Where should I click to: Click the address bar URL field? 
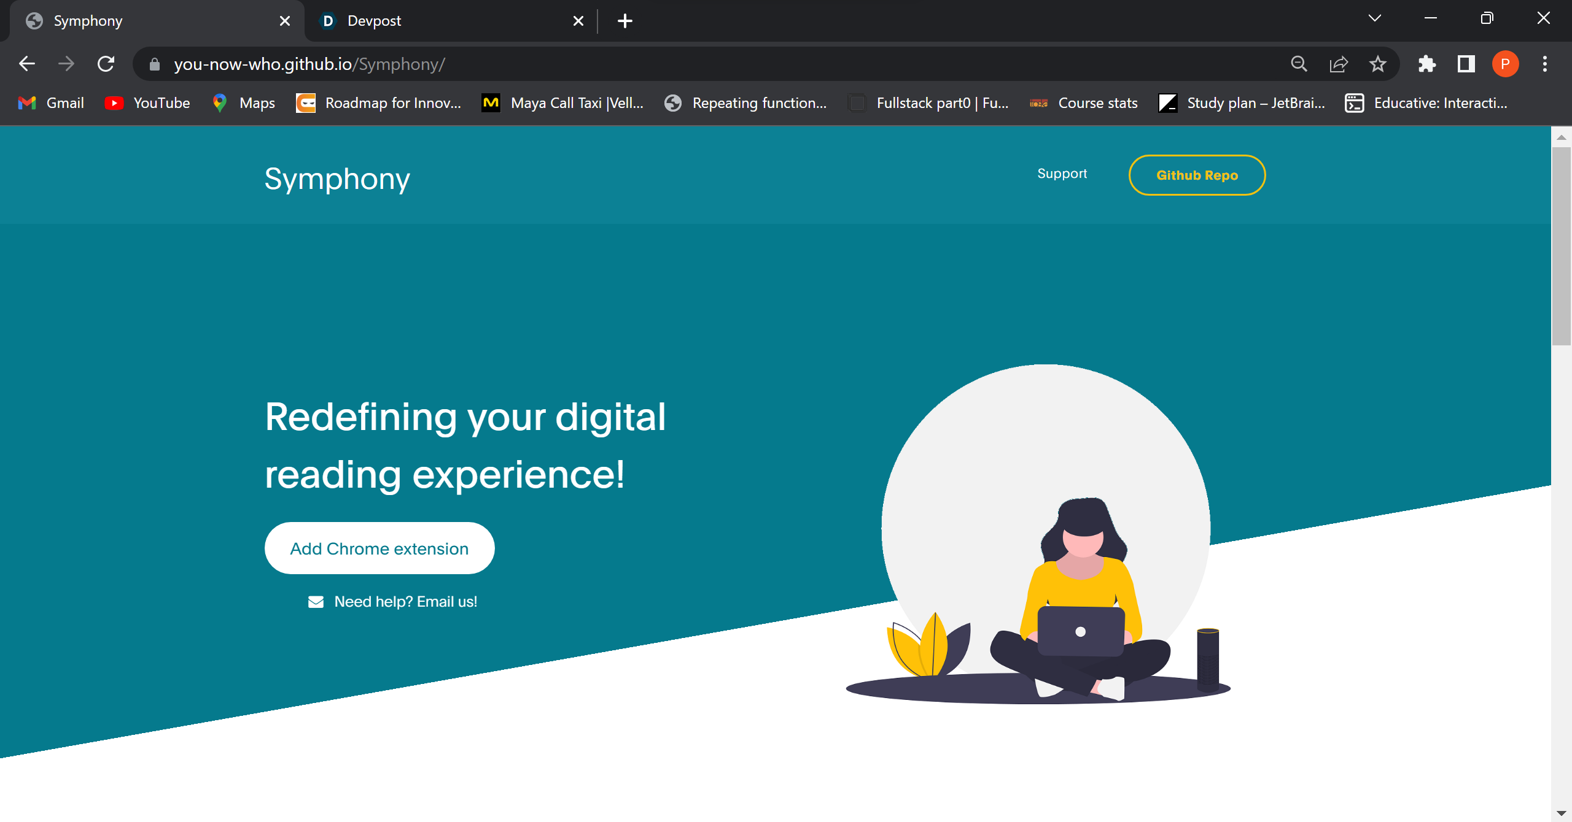[675, 64]
